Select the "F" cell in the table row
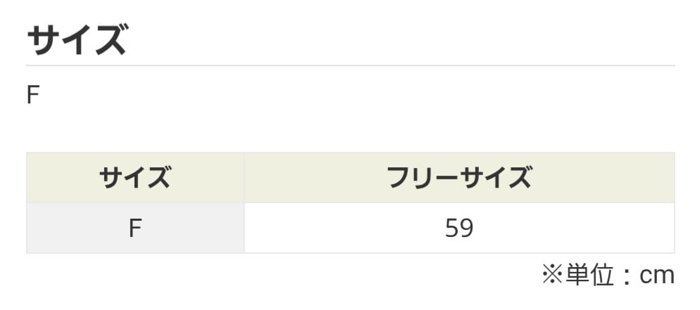700x310 pixels. 135,228
